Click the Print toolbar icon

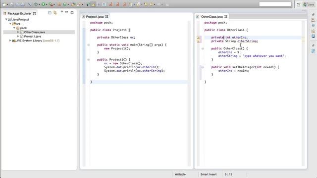(x=23, y=4)
